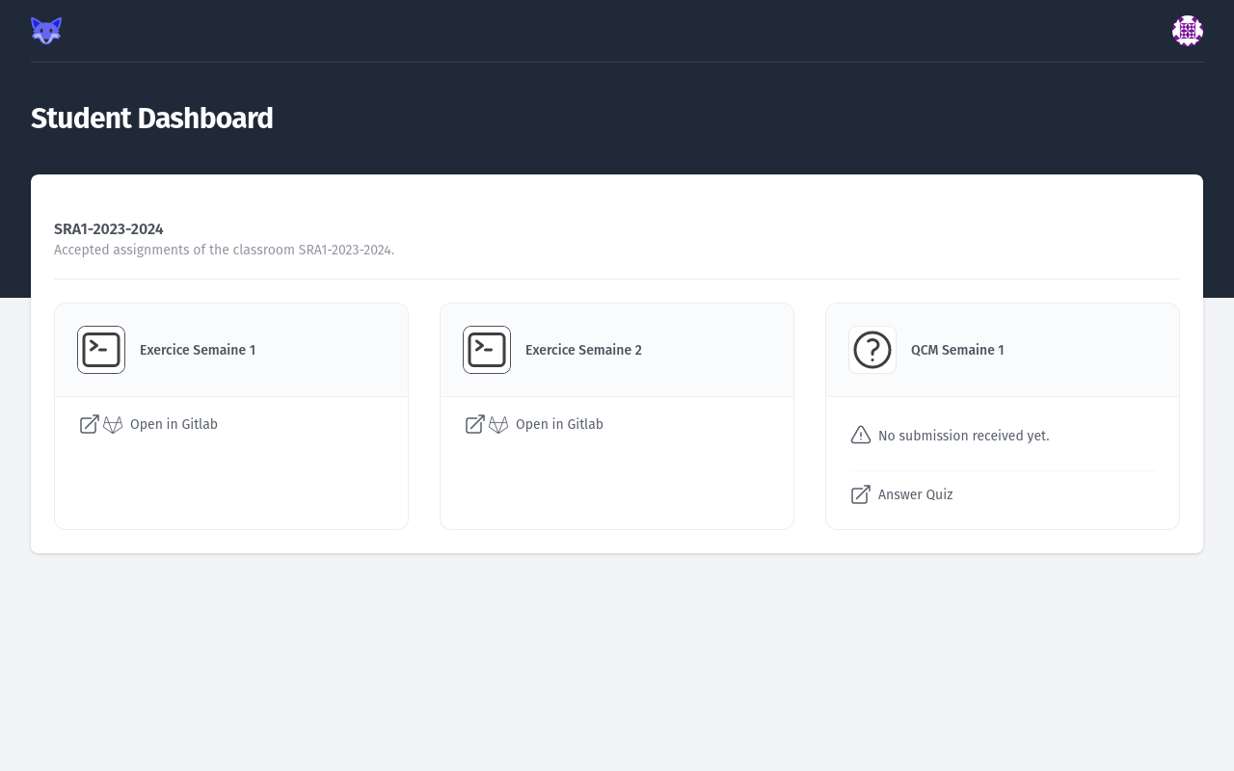Open Exercice Semaine 1 in GitLab

(x=174, y=424)
